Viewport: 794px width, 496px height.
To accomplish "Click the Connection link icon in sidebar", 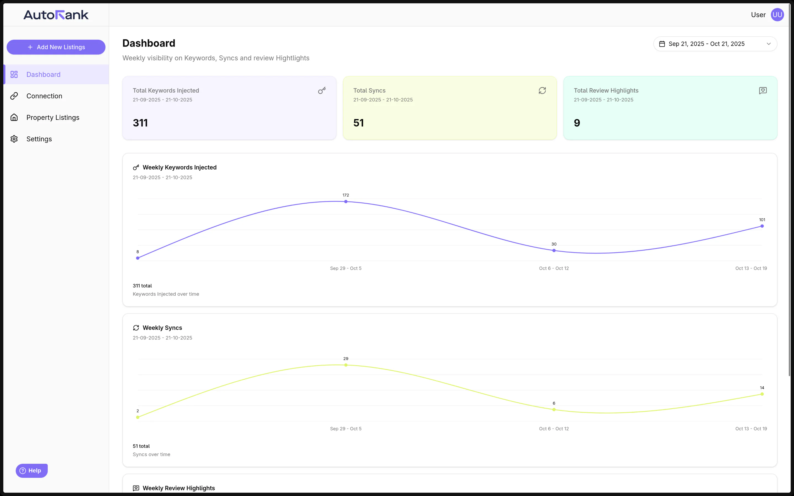I will click(14, 96).
